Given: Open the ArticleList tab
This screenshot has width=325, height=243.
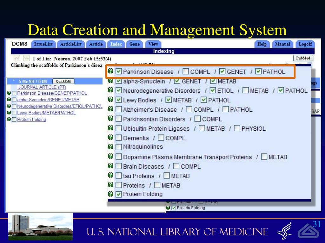Looking at the screenshot, I should (71, 44).
